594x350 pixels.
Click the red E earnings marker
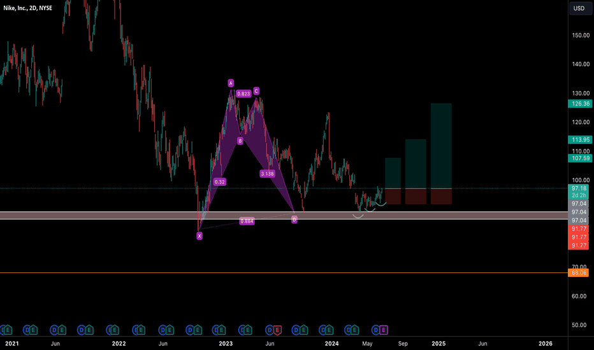tap(277, 330)
